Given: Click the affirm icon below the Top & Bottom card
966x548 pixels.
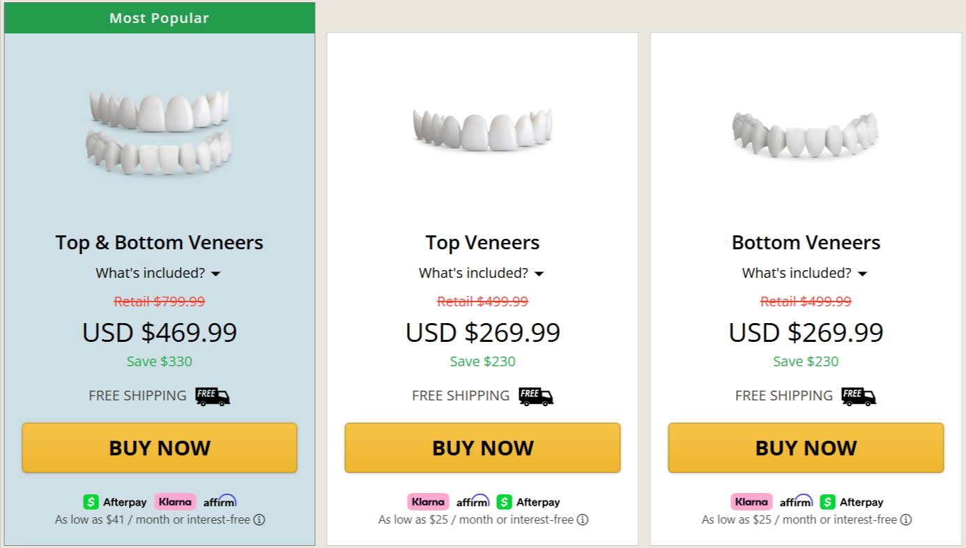Looking at the screenshot, I should pyautogui.click(x=221, y=501).
